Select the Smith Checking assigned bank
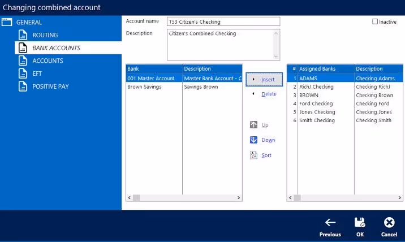Image resolution: width=405 pixels, height=242 pixels. click(326, 120)
